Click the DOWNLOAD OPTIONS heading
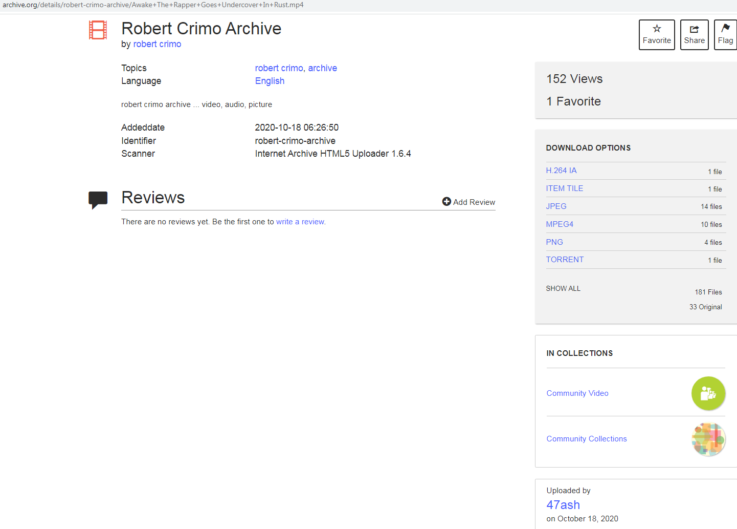 tap(588, 148)
